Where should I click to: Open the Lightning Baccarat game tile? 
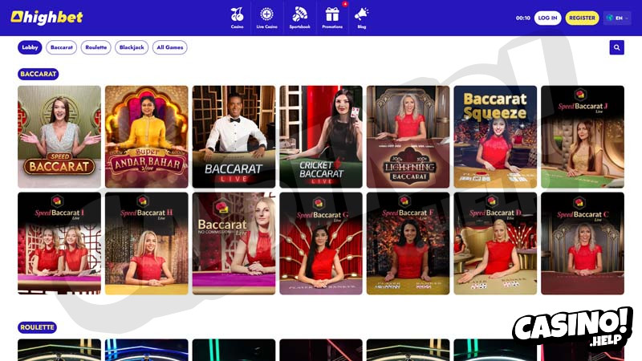tap(408, 136)
